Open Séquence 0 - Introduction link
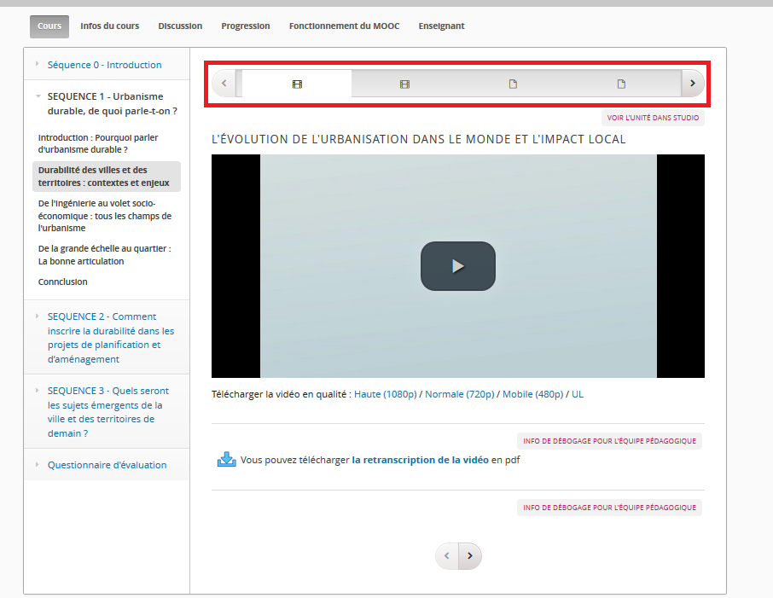This screenshot has height=598, width=773. click(104, 65)
